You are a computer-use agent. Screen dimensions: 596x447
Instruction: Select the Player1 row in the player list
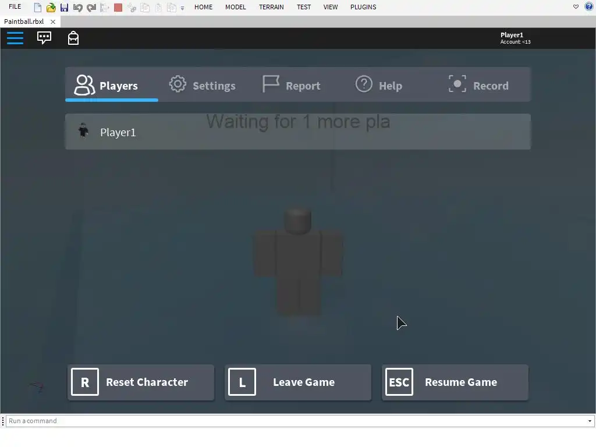tap(298, 132)
